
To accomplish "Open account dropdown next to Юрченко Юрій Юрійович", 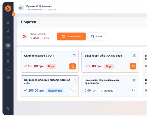I will (62, 8).
